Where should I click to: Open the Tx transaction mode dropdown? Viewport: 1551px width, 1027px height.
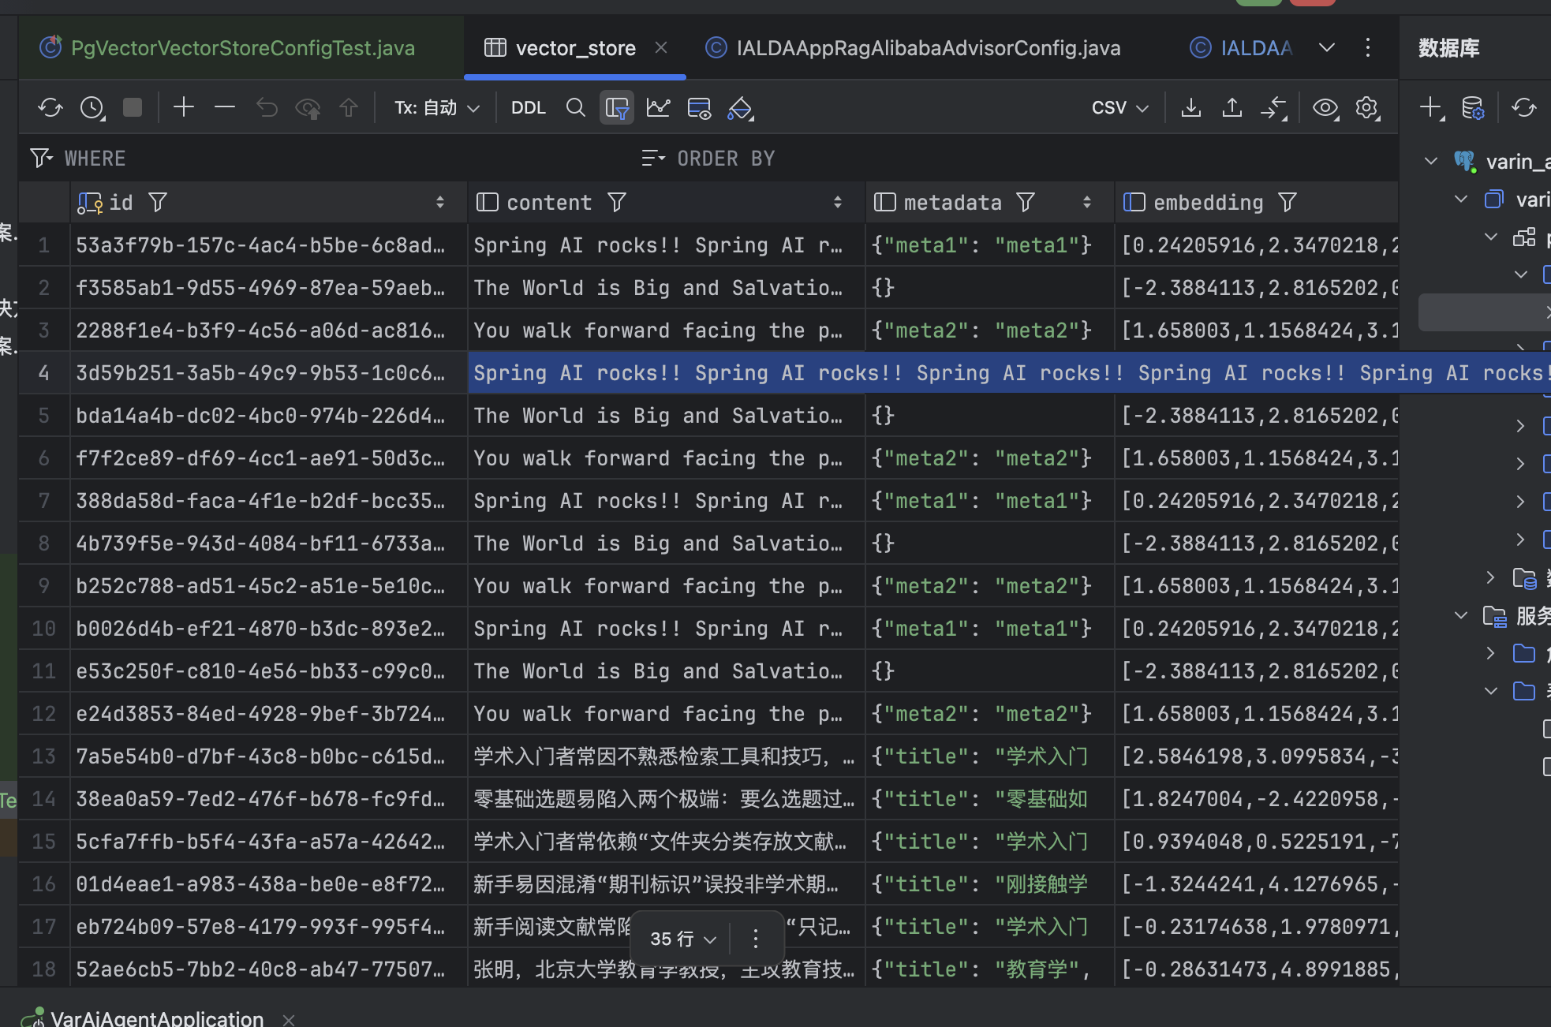click(x=437, y=107)
